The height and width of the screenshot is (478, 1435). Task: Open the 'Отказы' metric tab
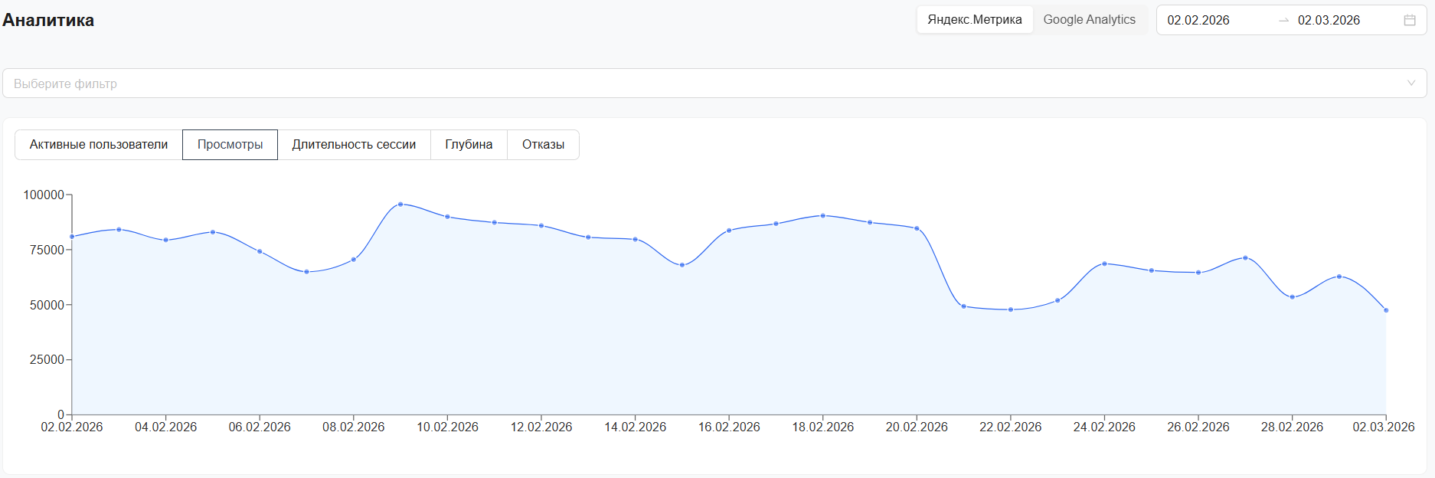543,145
